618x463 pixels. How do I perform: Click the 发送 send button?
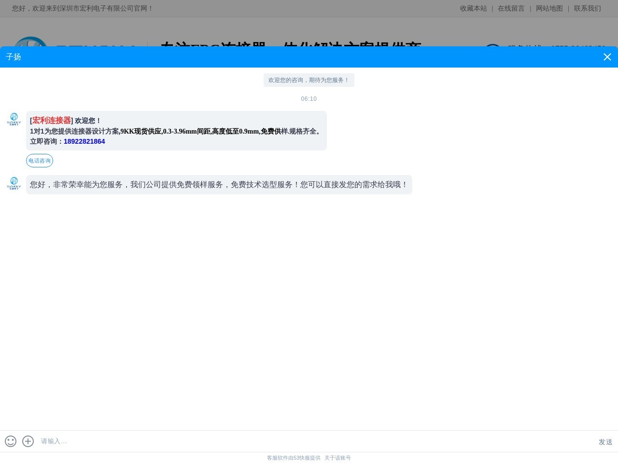[605, 442]
